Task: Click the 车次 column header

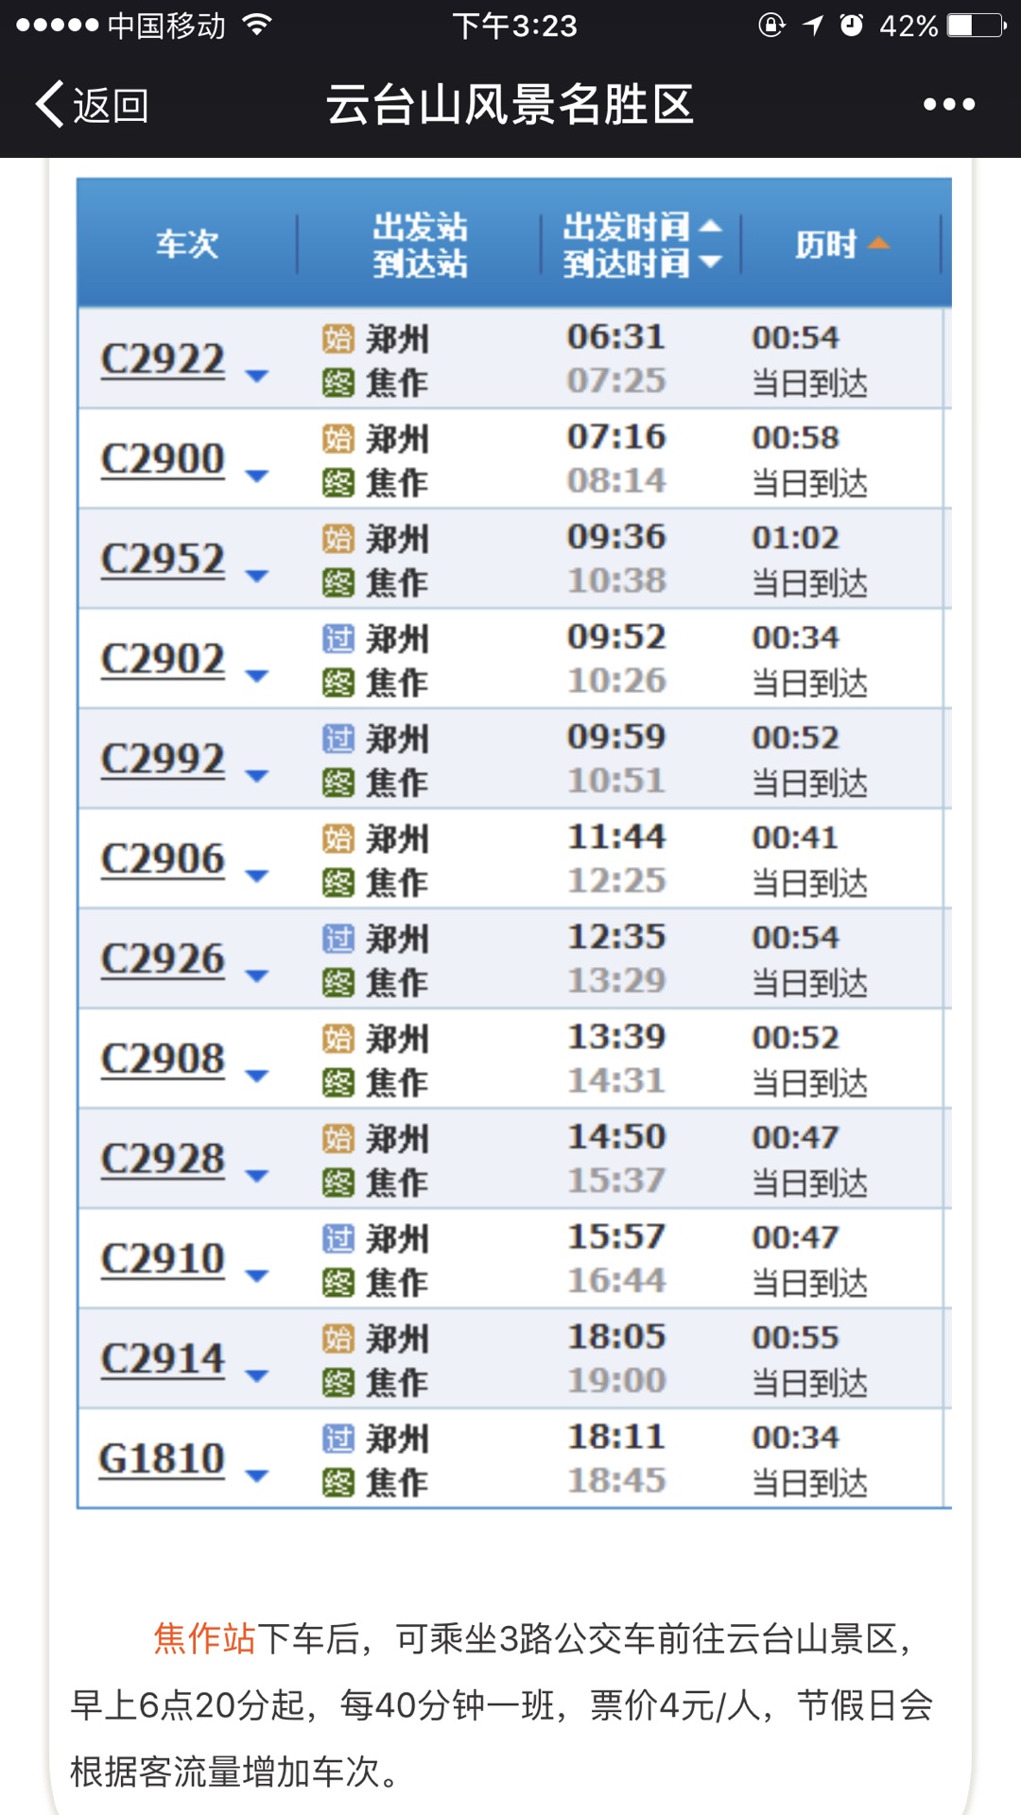Action: click(187, 244)
